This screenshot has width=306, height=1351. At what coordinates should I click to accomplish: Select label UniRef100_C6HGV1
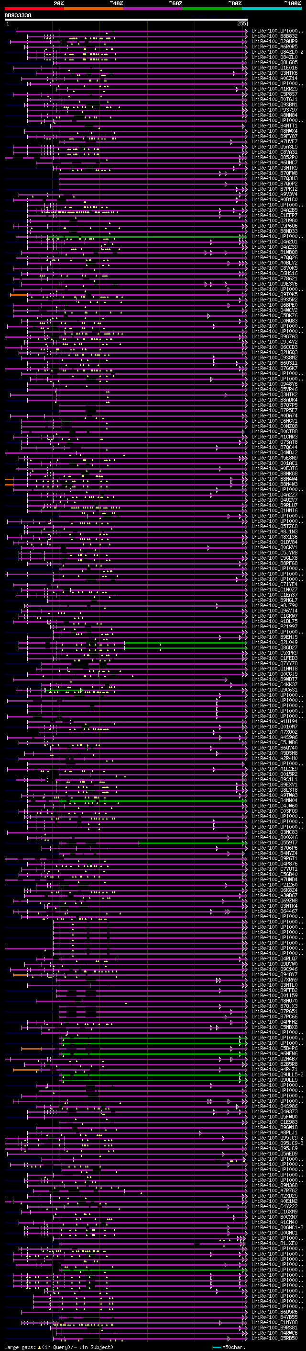coord(274,421)
